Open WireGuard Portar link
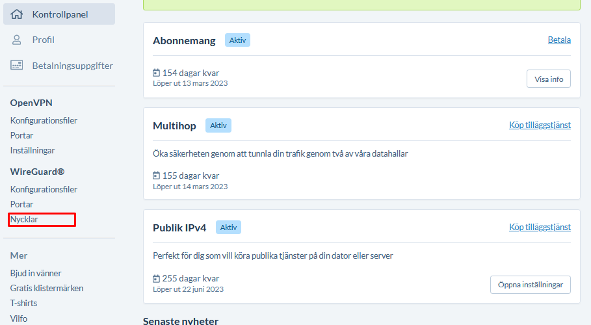 21,204
